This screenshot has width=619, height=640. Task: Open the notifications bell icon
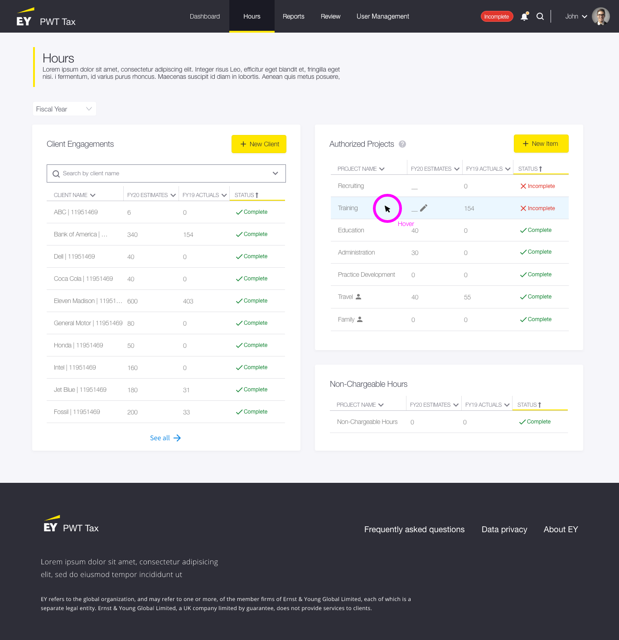(x=524, y=16)
